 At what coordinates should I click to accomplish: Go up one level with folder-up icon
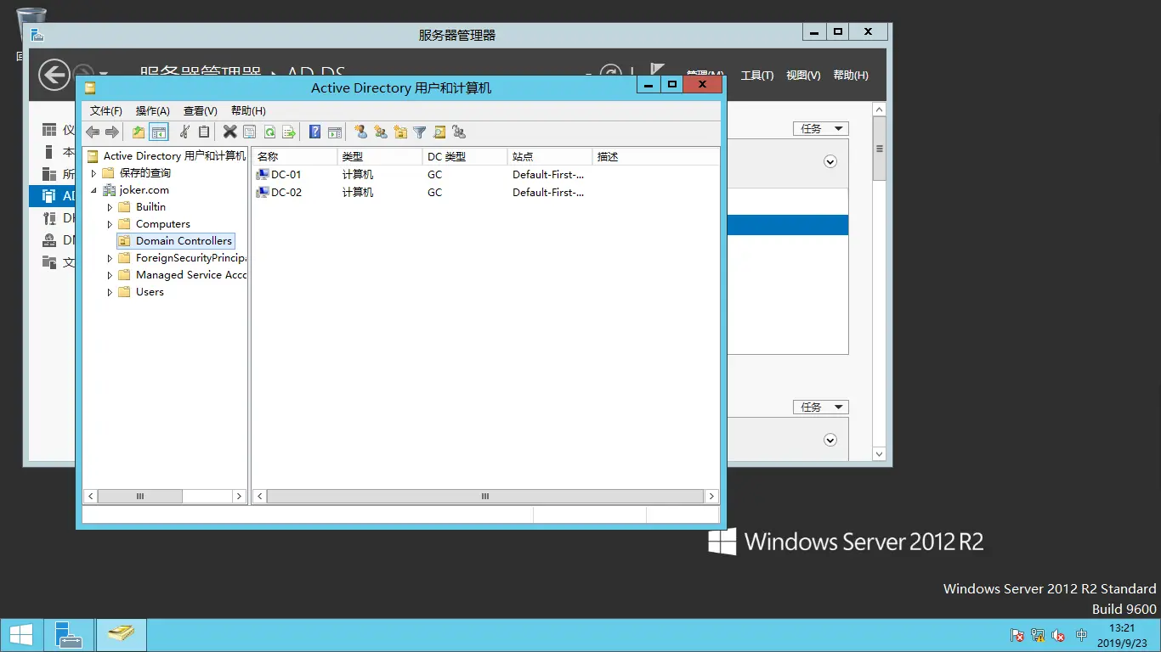(139, 132)
